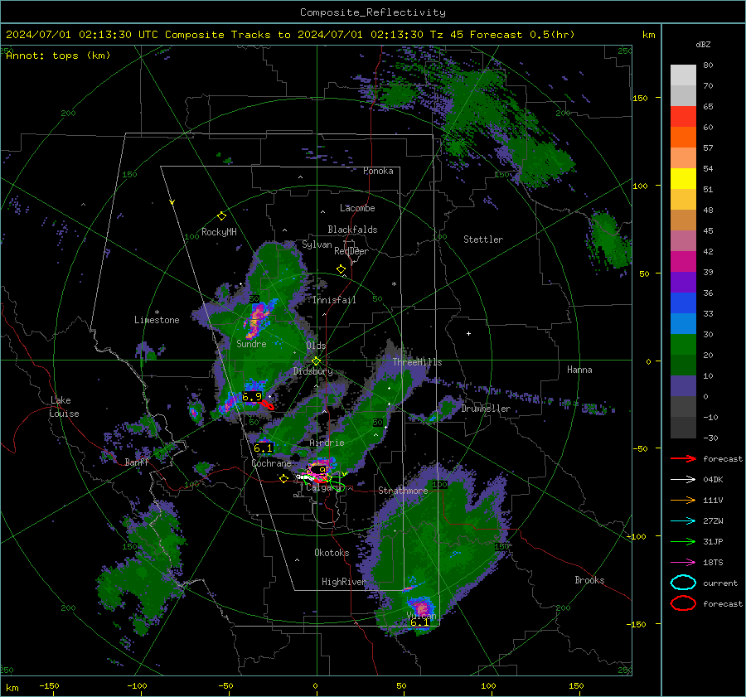This screenshot has height=697, width=746.
Task: Select the yellow radar-site diamond at Olds
Action: click(316, 361)
